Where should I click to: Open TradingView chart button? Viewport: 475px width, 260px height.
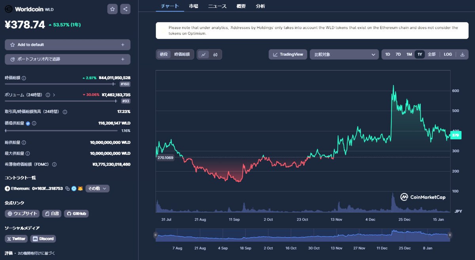pyautogui.click(x=288, y=54)
